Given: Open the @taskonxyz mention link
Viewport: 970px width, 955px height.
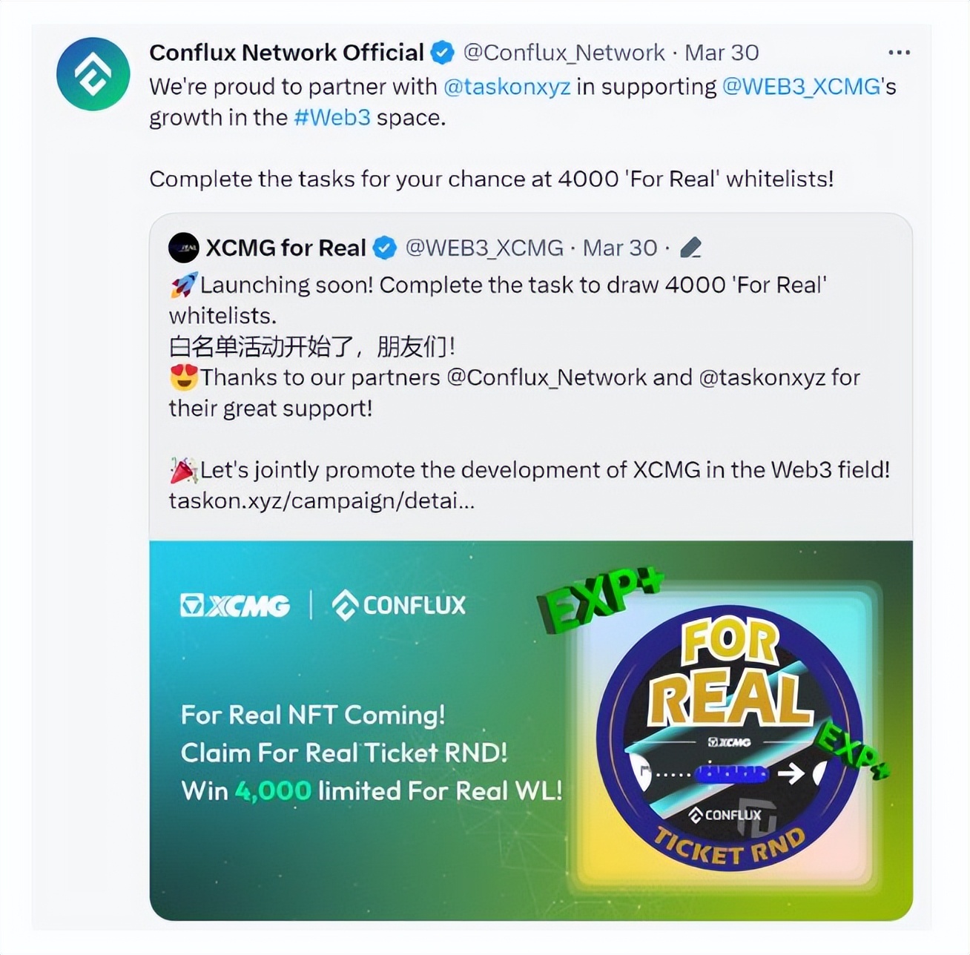Looking at the screenshot, I should coord(507,87).
